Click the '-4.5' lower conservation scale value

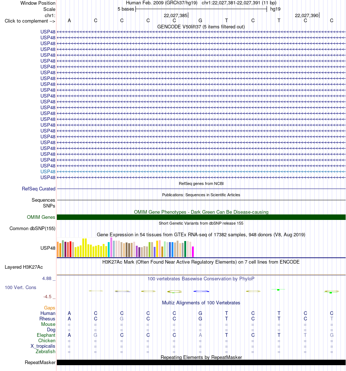(x=47, y=297)
